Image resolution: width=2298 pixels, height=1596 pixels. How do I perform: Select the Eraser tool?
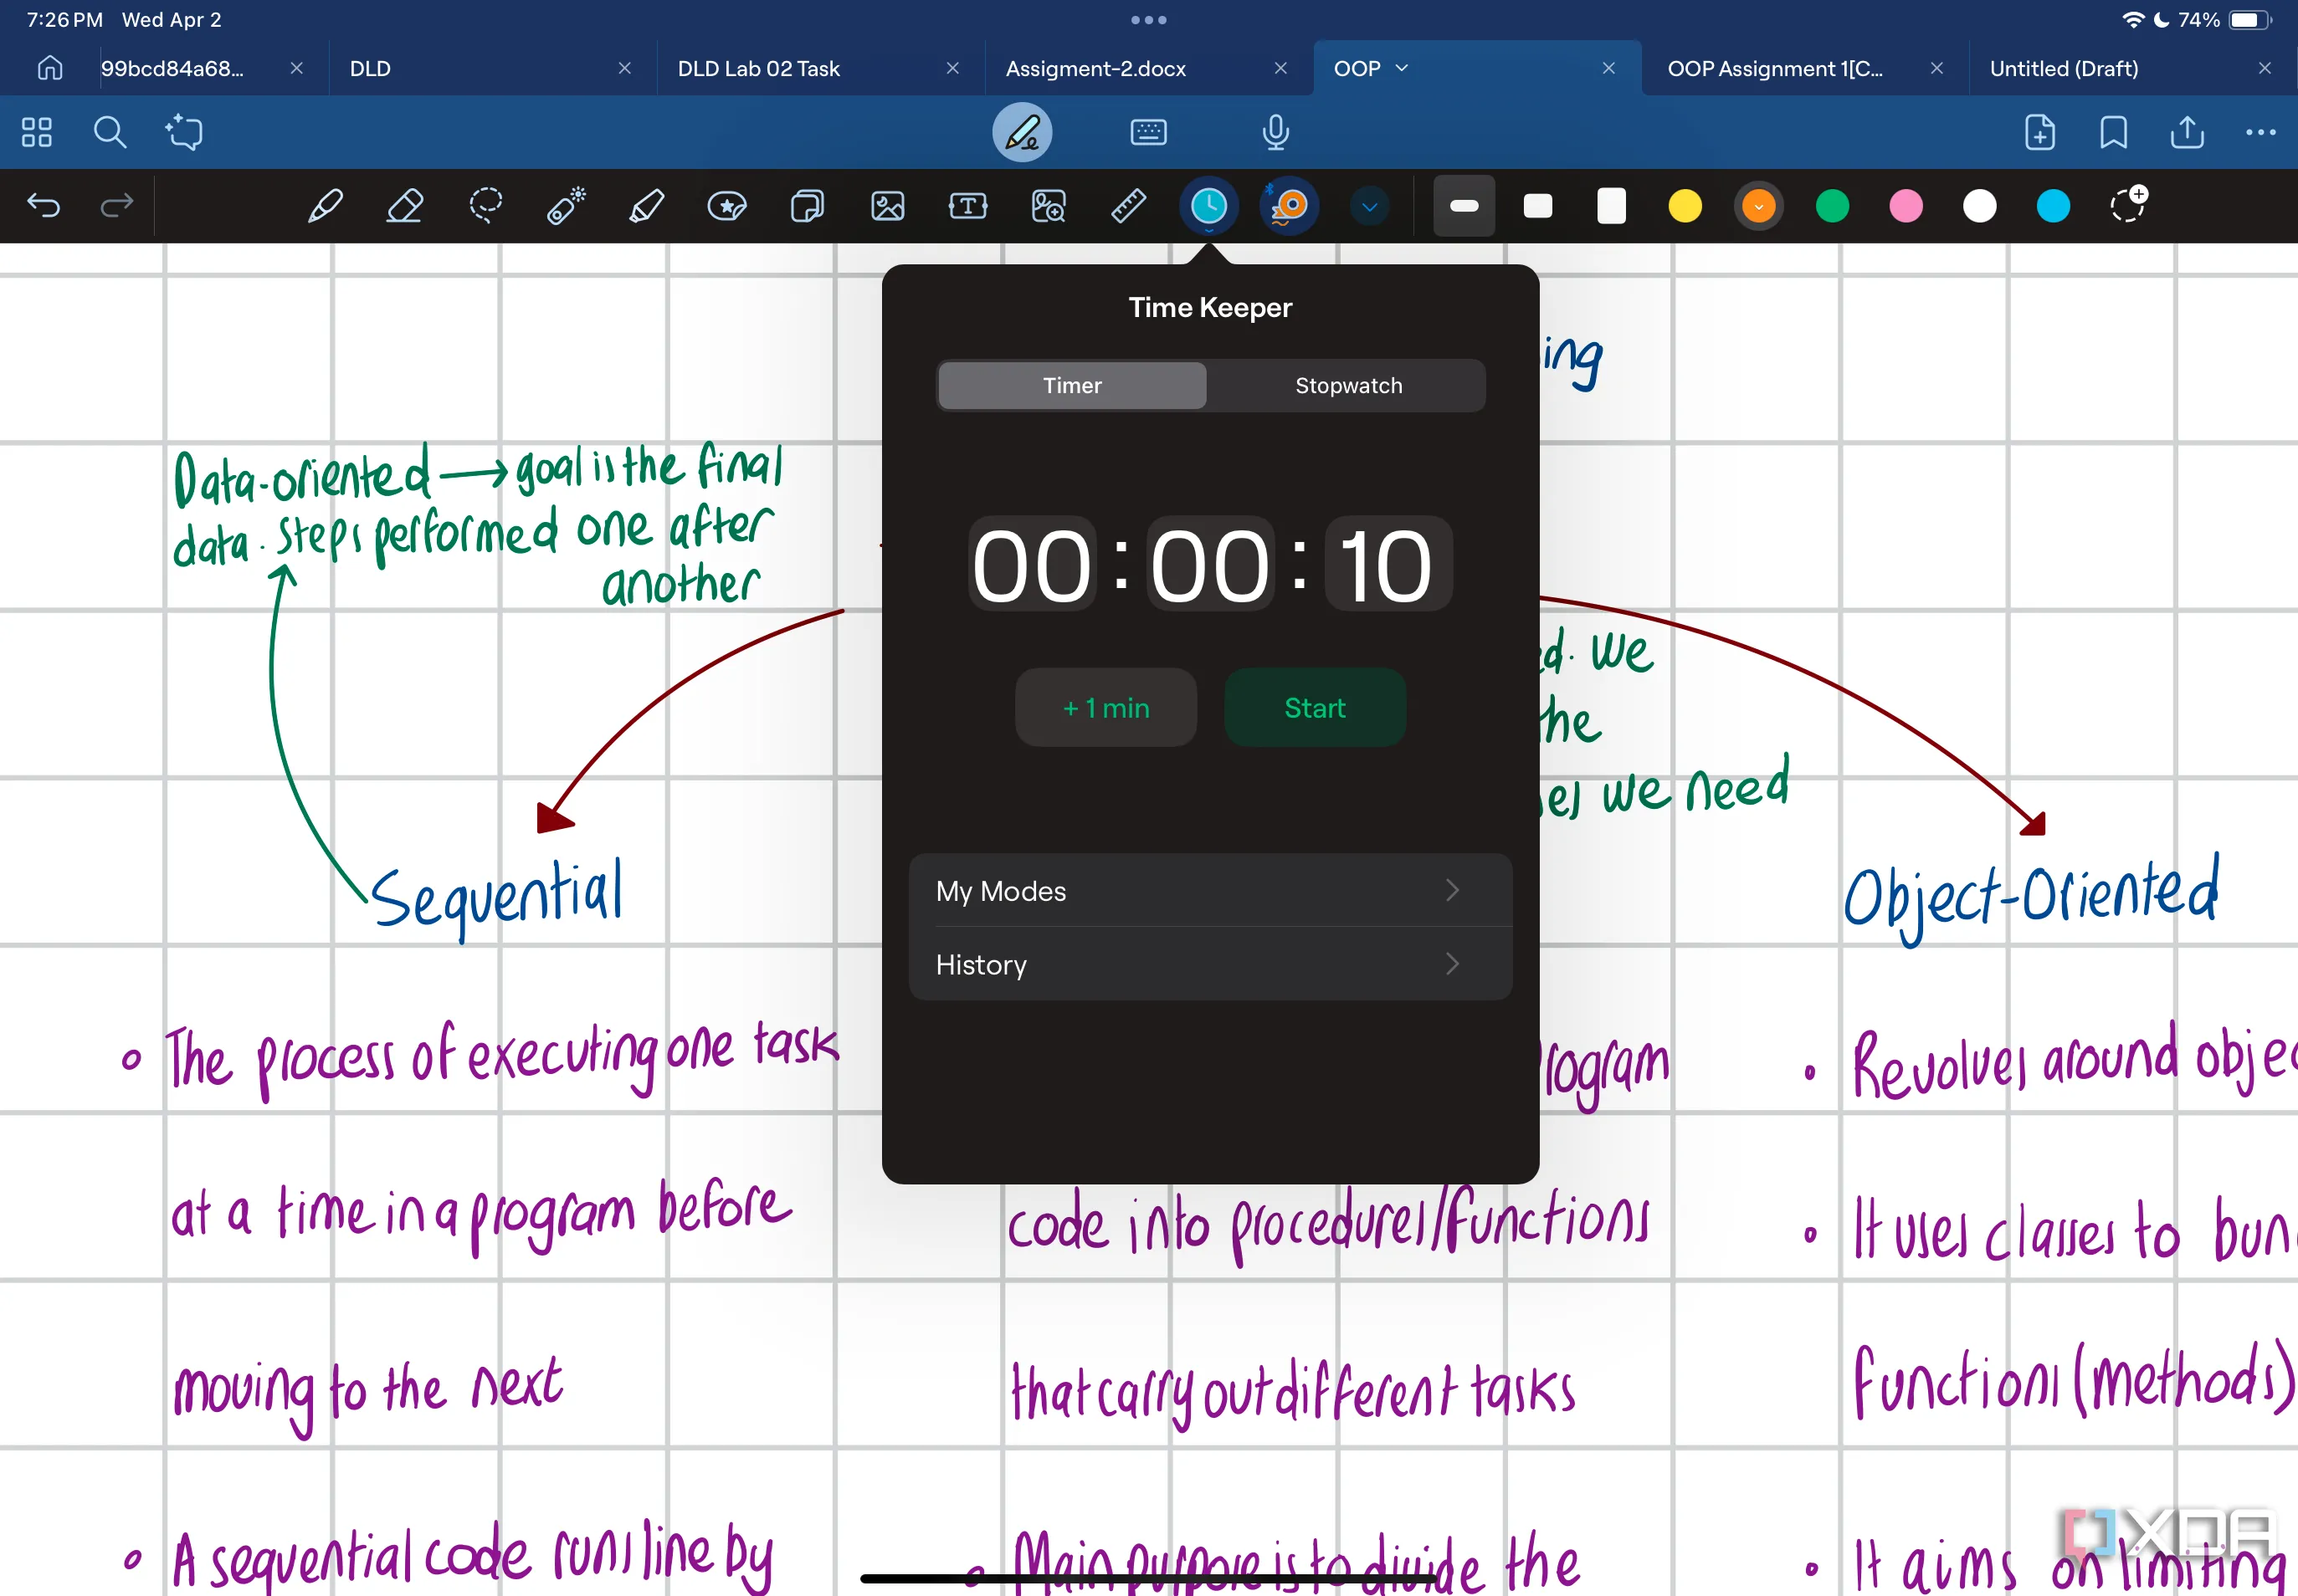[404, 206]
